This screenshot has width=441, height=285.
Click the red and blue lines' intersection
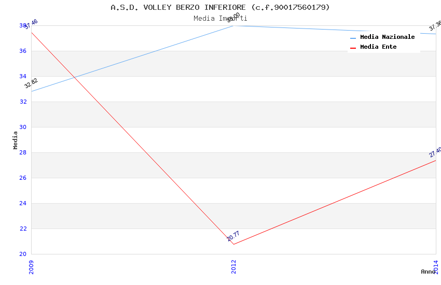(75, 77)
